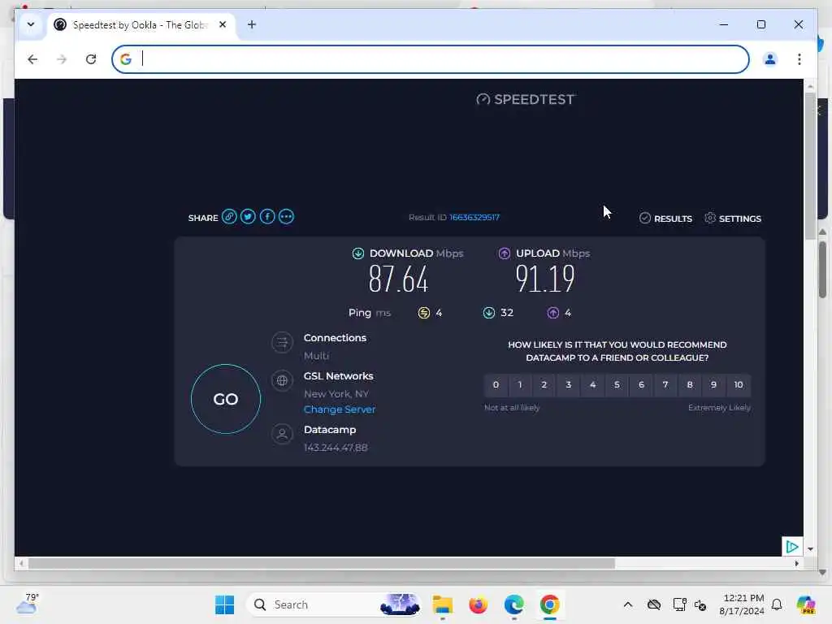Rate recommendation score 0

[496, 384]
